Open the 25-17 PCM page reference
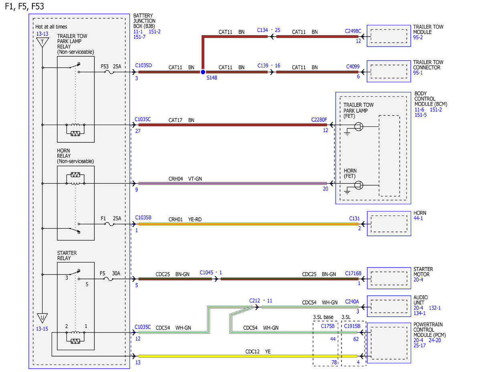The height and width of the screenshot is (372, 481). point(420,345)
